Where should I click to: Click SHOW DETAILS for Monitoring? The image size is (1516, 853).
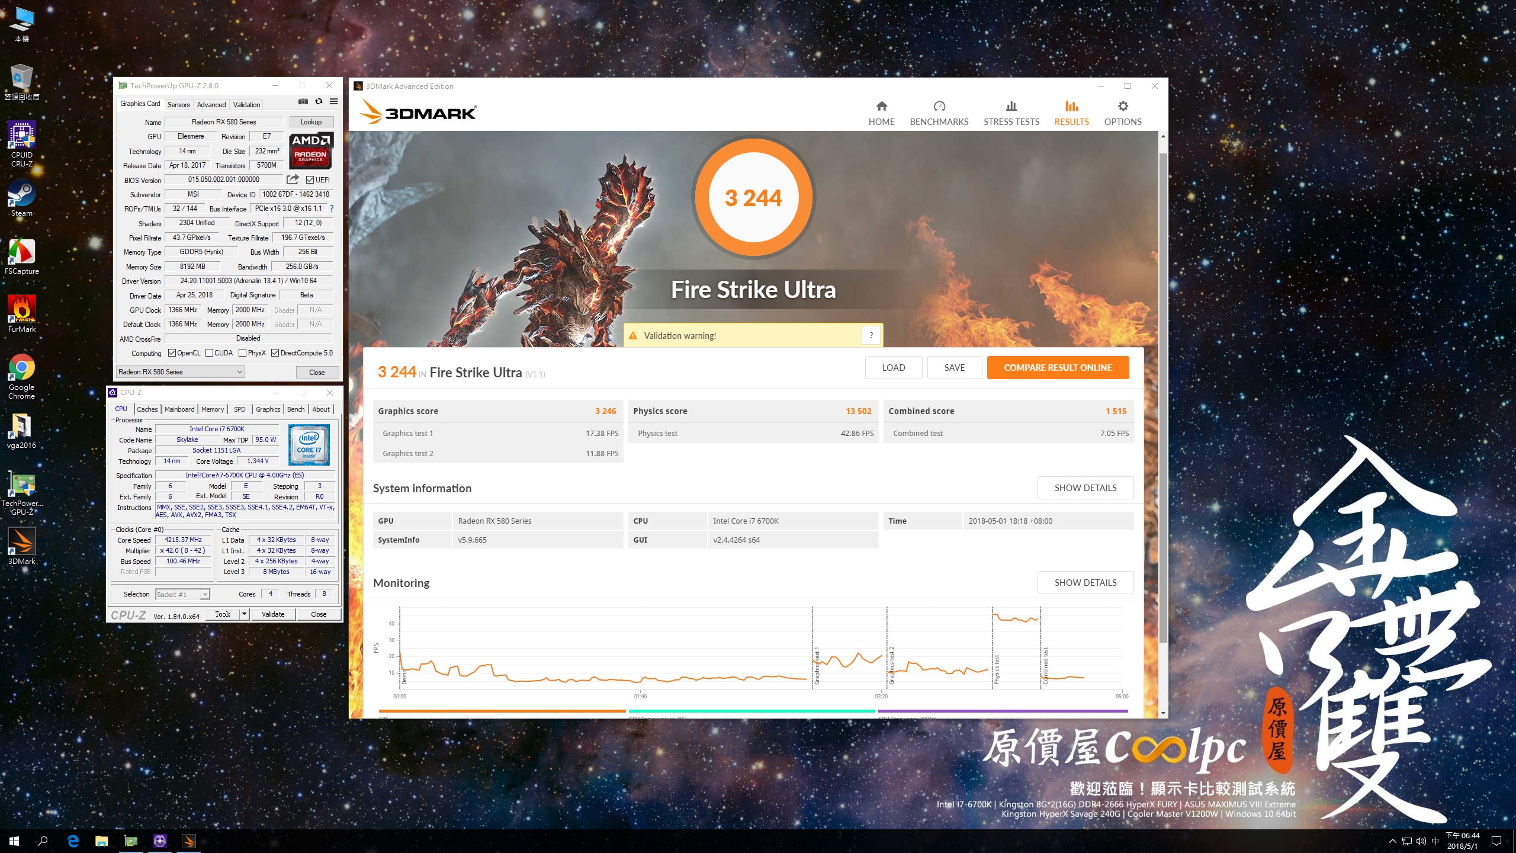(1085, 583)
